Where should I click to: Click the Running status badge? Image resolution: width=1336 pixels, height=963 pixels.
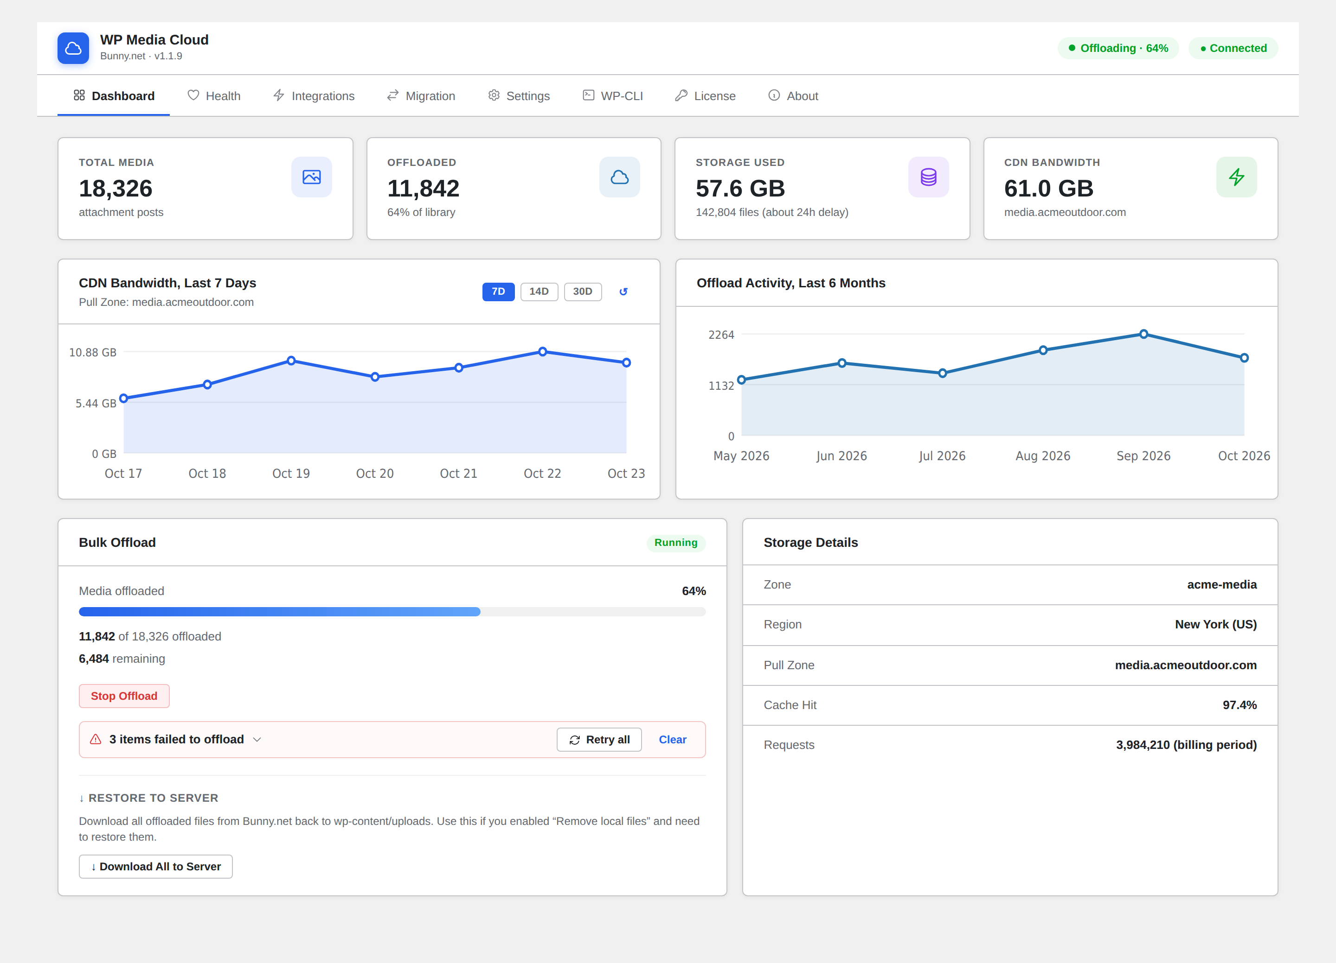point(676,543)
